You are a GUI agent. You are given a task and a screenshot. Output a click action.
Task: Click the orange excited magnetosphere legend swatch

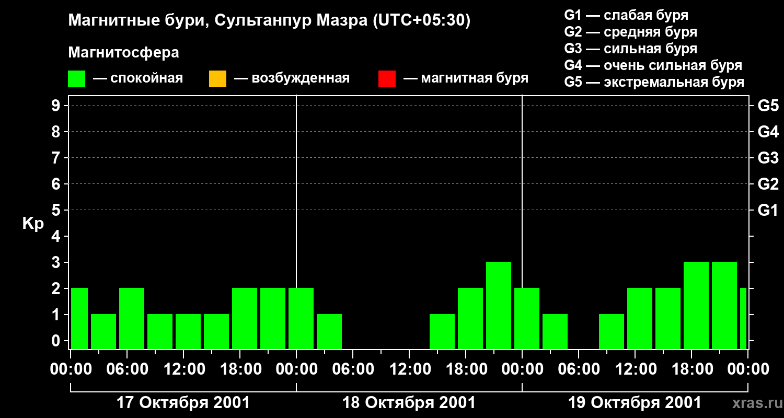tap(217, 79)
